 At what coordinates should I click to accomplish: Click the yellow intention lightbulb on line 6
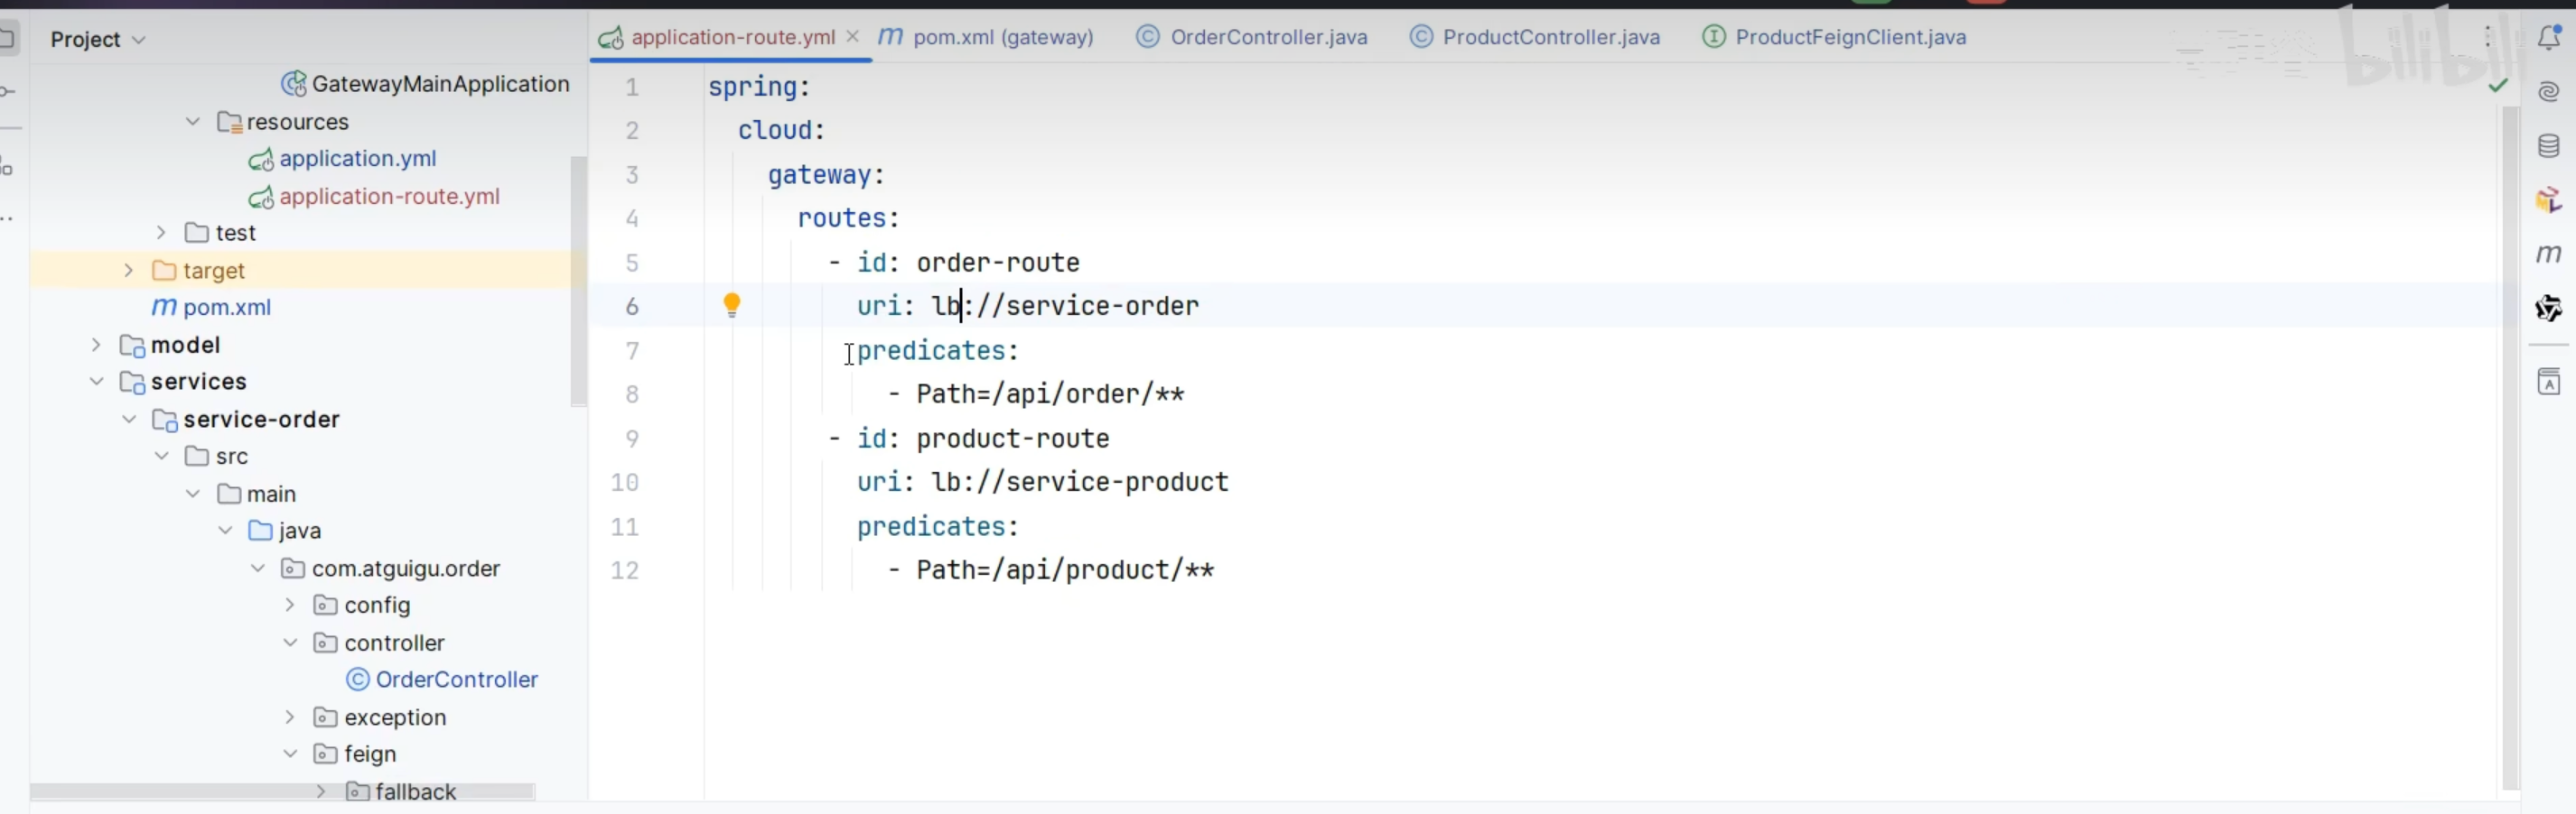tap(732, 305)
